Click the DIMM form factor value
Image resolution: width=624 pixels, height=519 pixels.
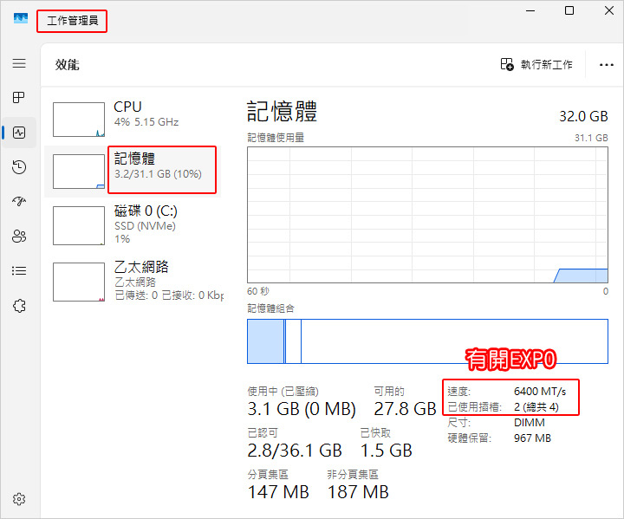pos(529,422)
